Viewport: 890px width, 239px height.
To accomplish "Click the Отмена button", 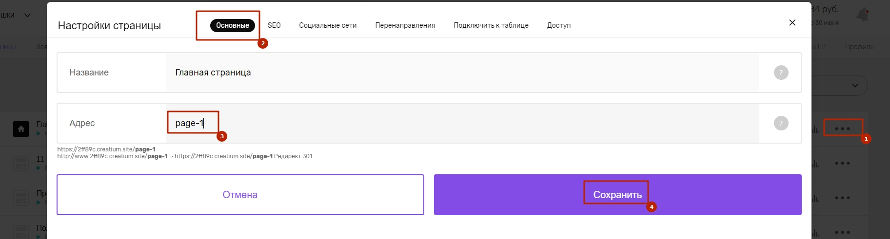I will point(240,195).
